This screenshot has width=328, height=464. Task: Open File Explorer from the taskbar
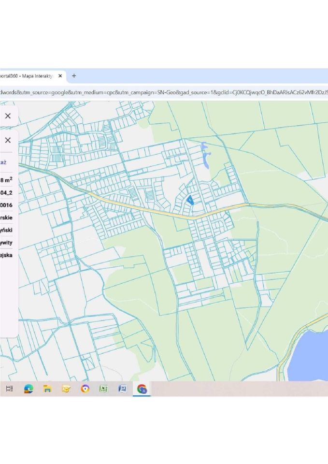coord(47,389)
